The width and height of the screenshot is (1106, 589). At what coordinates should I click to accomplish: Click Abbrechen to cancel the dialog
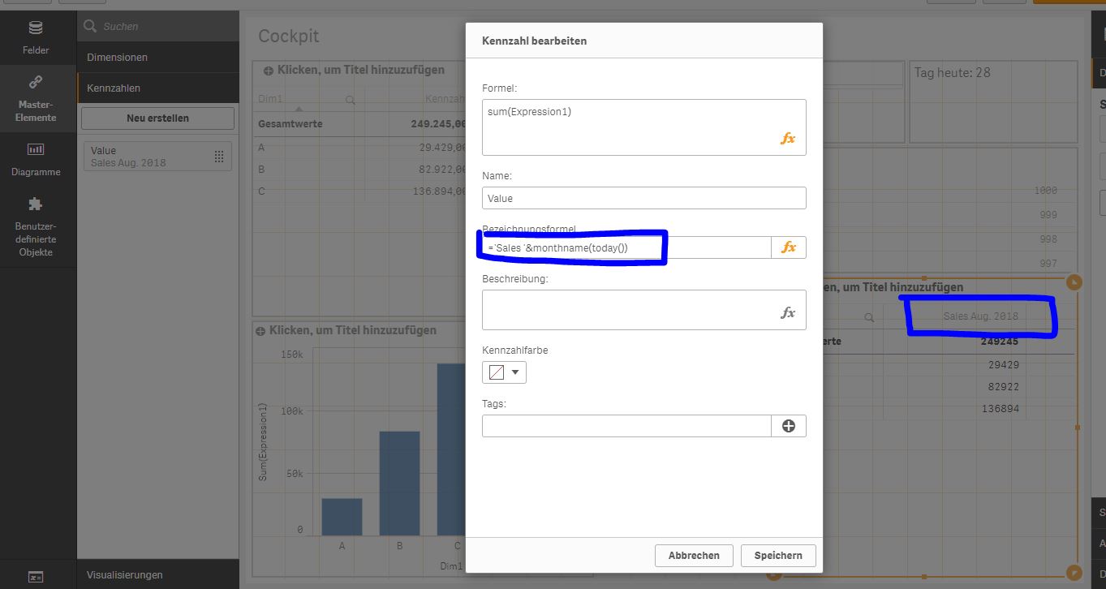(694, 556)
